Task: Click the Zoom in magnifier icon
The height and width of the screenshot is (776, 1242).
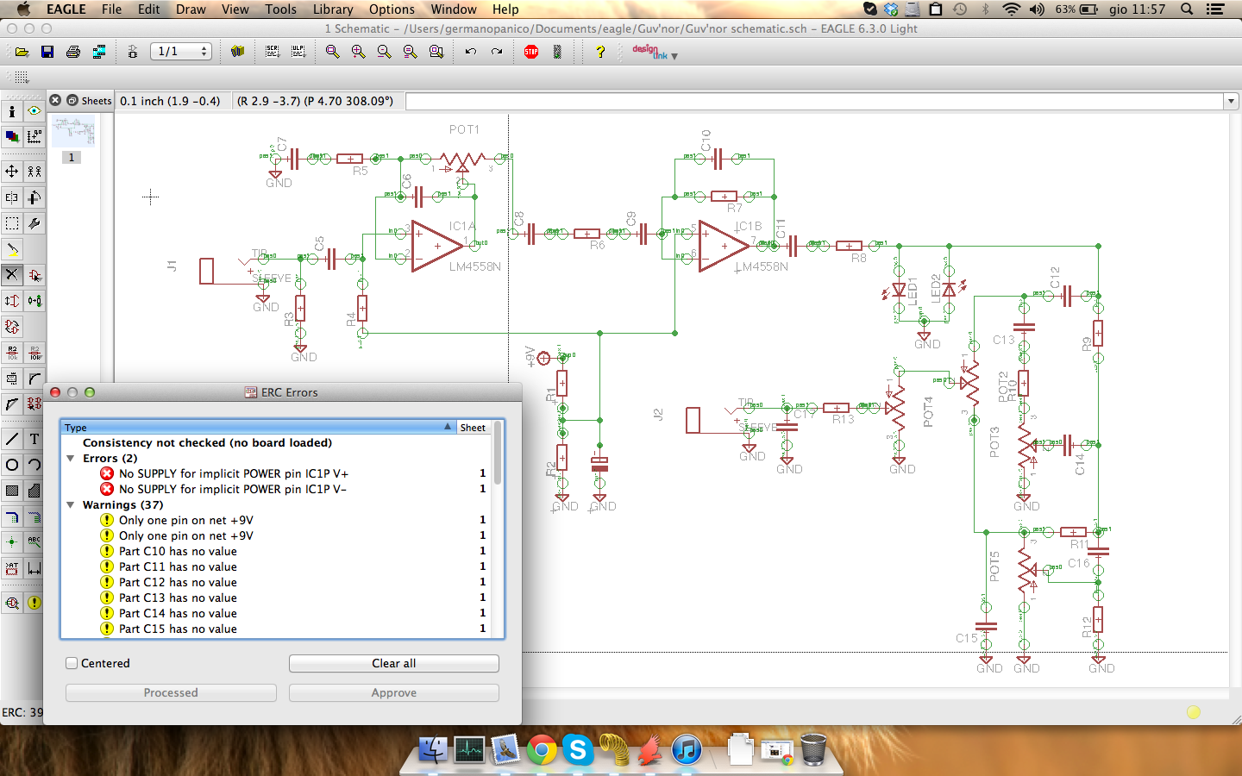Action: coord(358,52)
